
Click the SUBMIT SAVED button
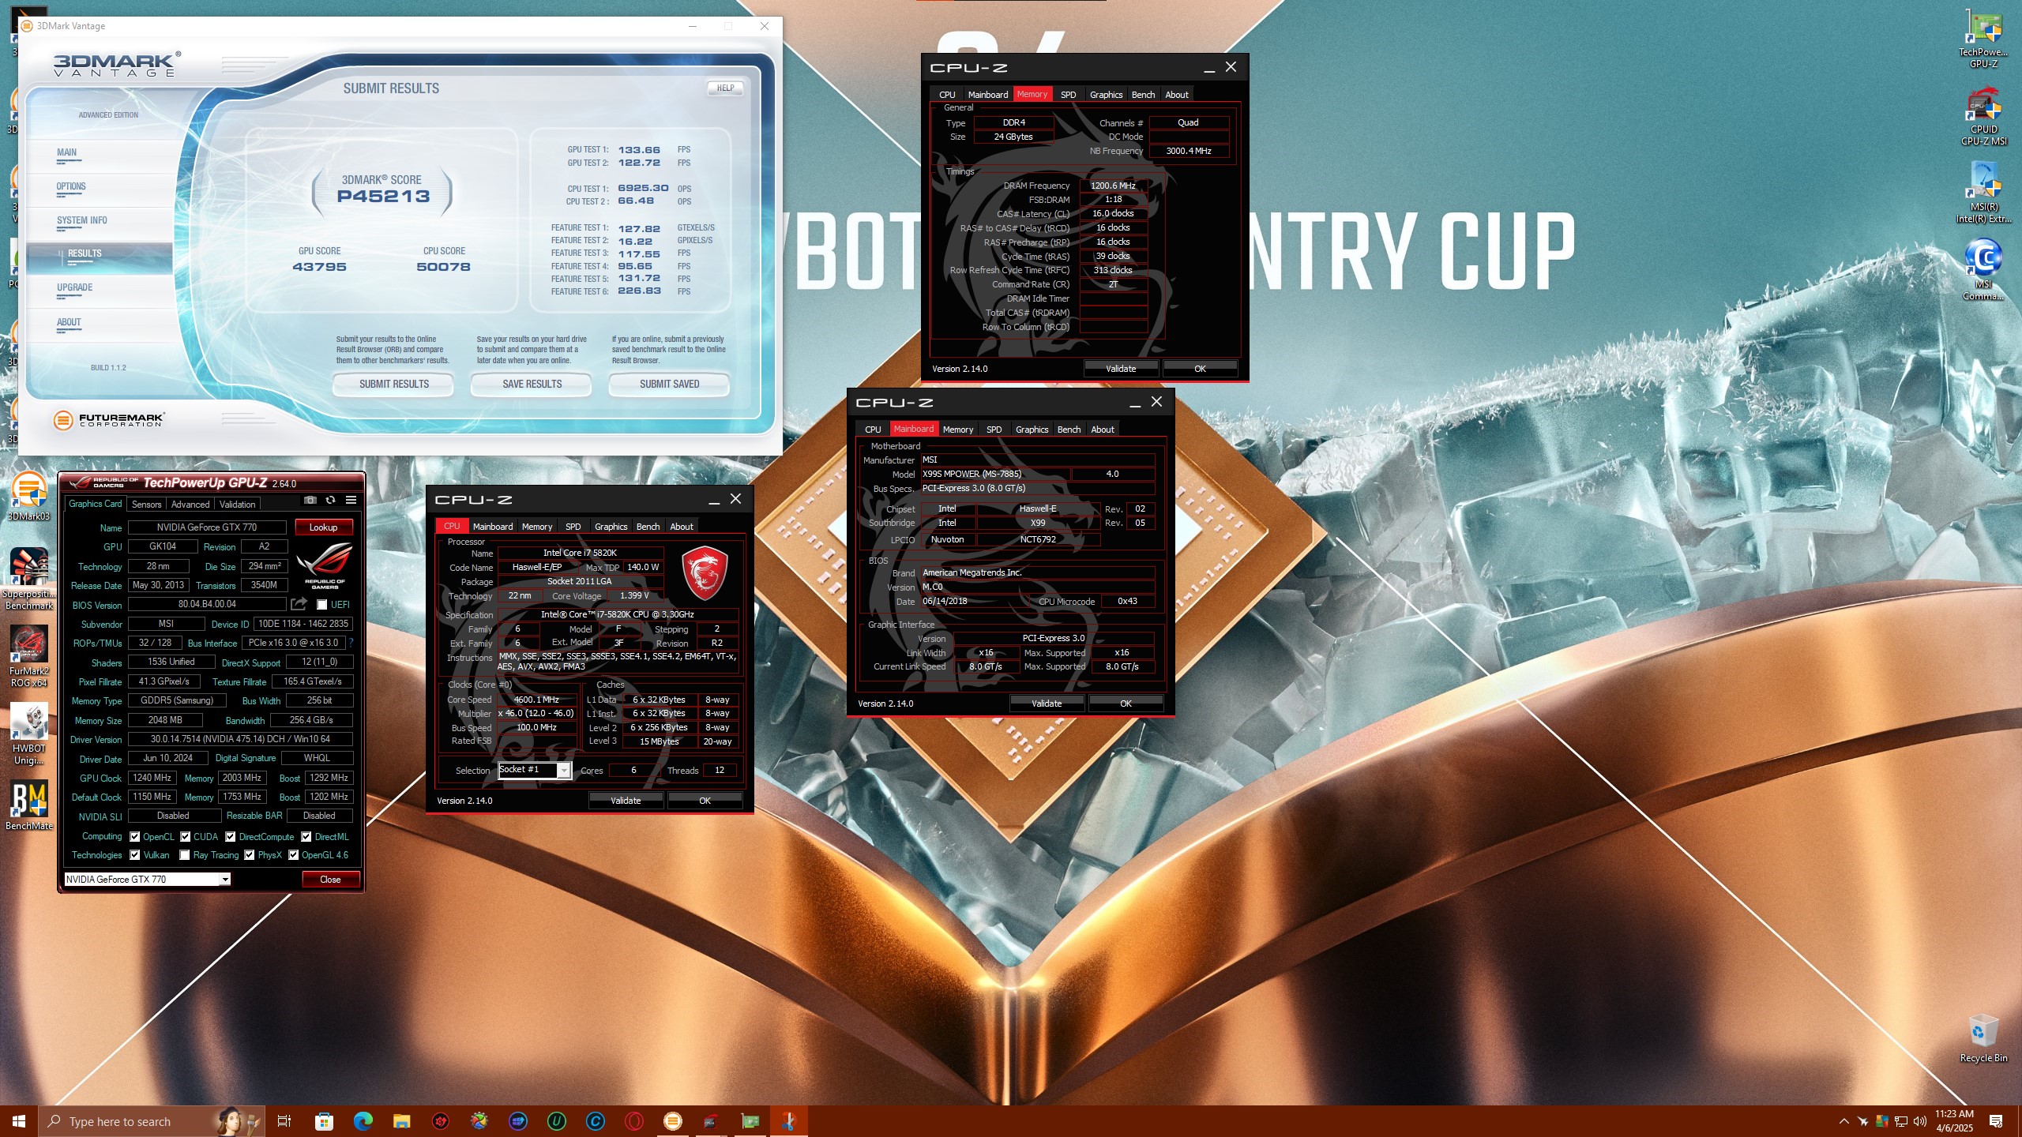tap(669, 385)
